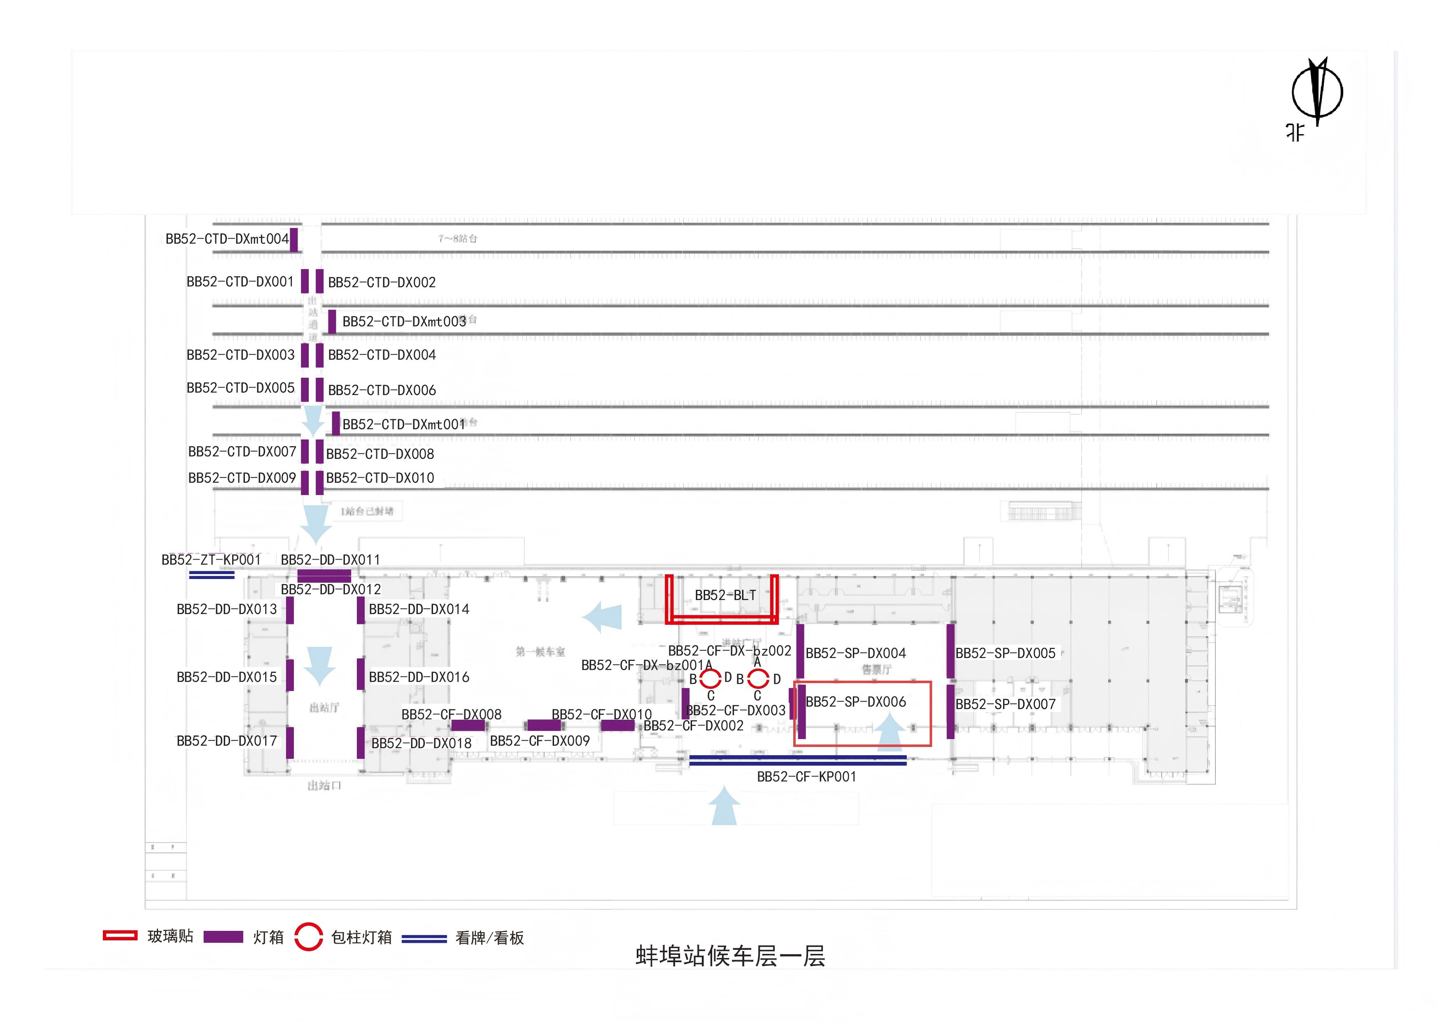Click the red 包柱灯箱 legend circle
Image resolution: width=1444 pixels, height=1021 pixels.
[x=309, y=937]
